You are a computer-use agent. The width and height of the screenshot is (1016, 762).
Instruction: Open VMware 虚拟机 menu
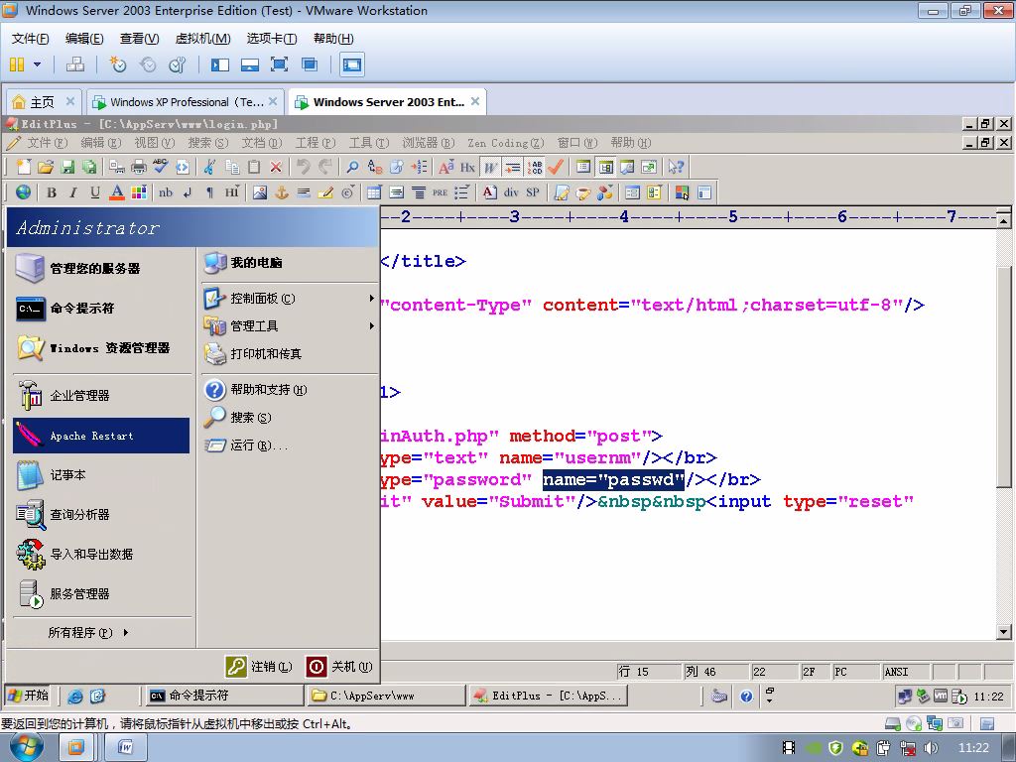pyautogui.click(x=202, y=39)
